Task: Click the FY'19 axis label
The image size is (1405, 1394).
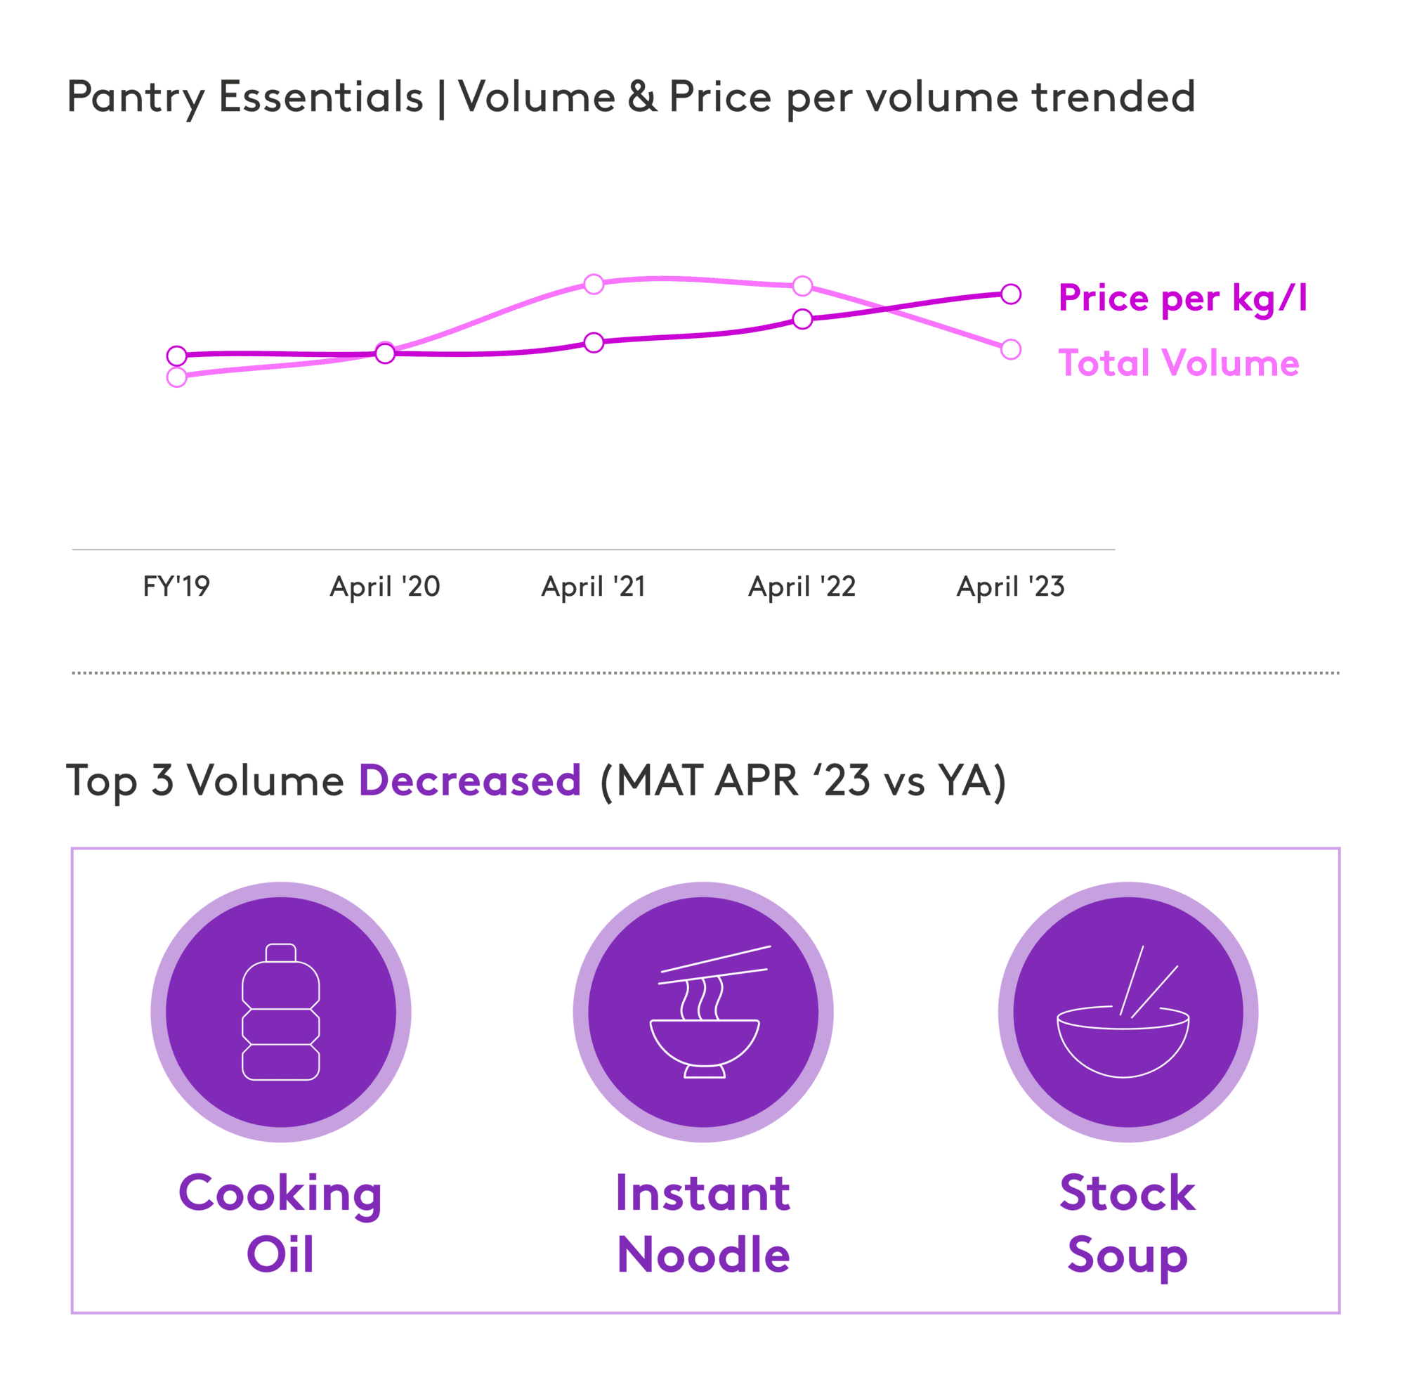Action: point(176,586)
